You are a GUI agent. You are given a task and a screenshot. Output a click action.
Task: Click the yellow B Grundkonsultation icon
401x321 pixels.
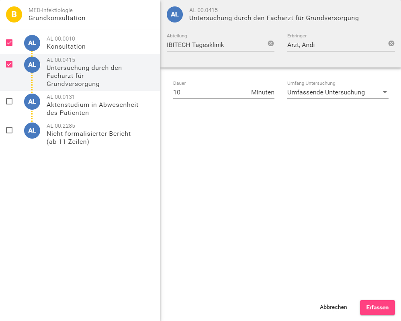click(x=14, y=14)
